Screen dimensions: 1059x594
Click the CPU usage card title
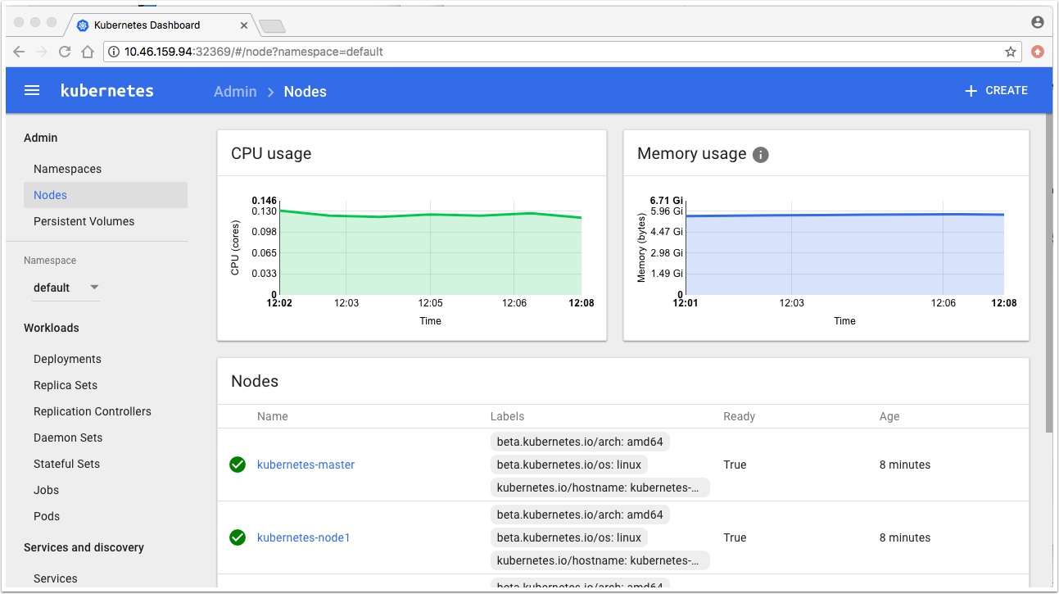pos(271,153)
